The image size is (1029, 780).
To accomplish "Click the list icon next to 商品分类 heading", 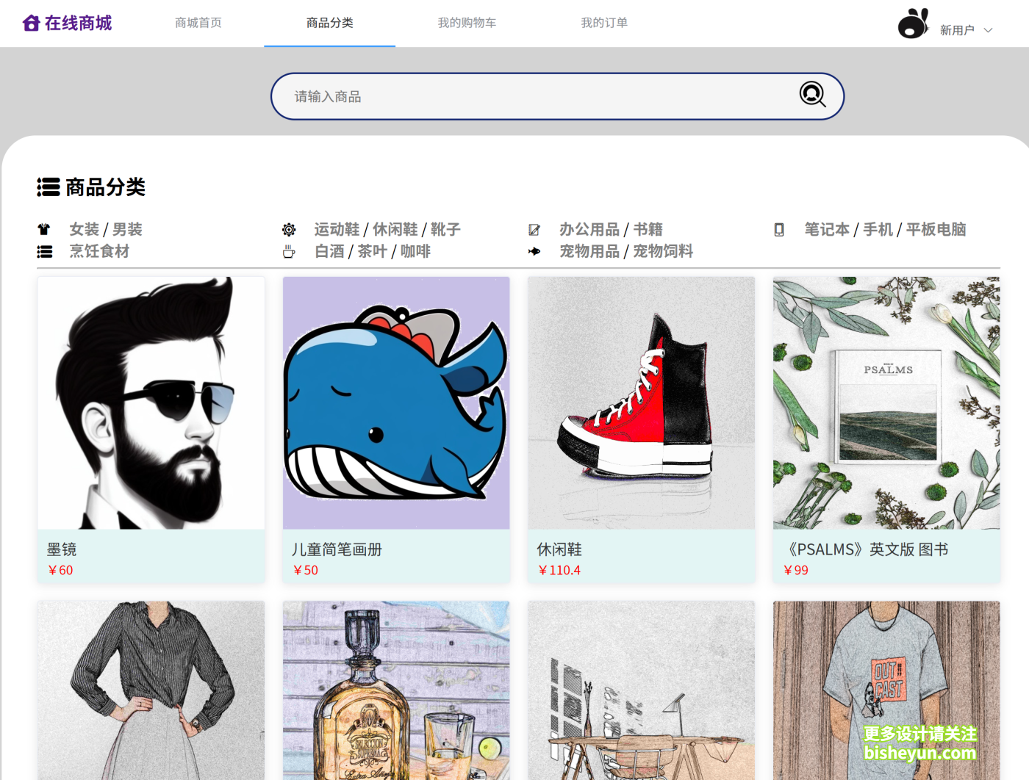I will pos(49,187).
